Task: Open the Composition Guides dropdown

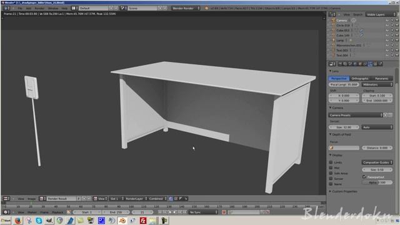Action: point(377,162)
